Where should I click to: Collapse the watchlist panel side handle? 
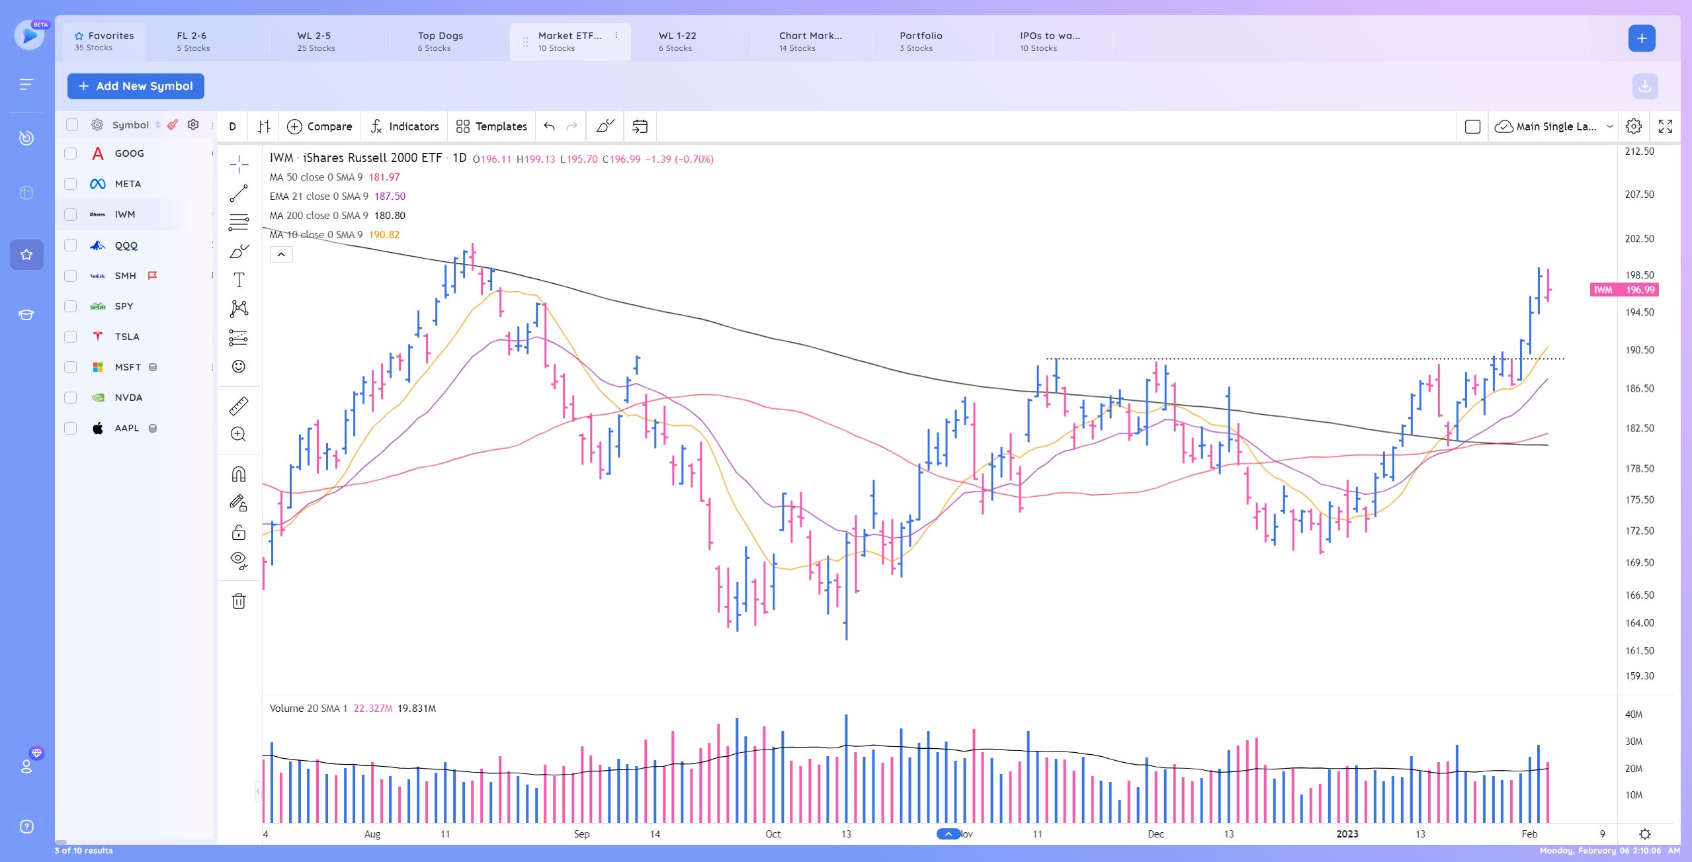coord(258,791)
